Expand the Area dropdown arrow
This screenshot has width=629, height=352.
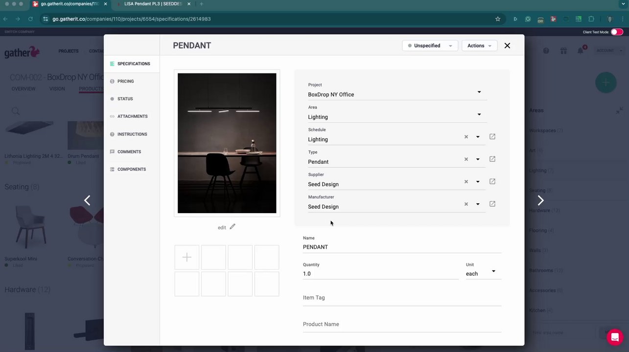pyautogui.click(x=479, y=114)
